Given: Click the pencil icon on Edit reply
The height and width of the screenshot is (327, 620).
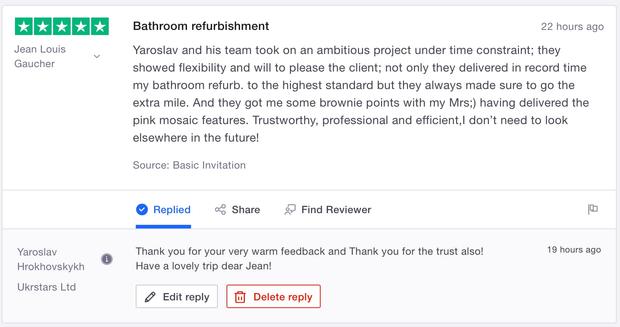Looking at the screenshot, I should (150, 297).
